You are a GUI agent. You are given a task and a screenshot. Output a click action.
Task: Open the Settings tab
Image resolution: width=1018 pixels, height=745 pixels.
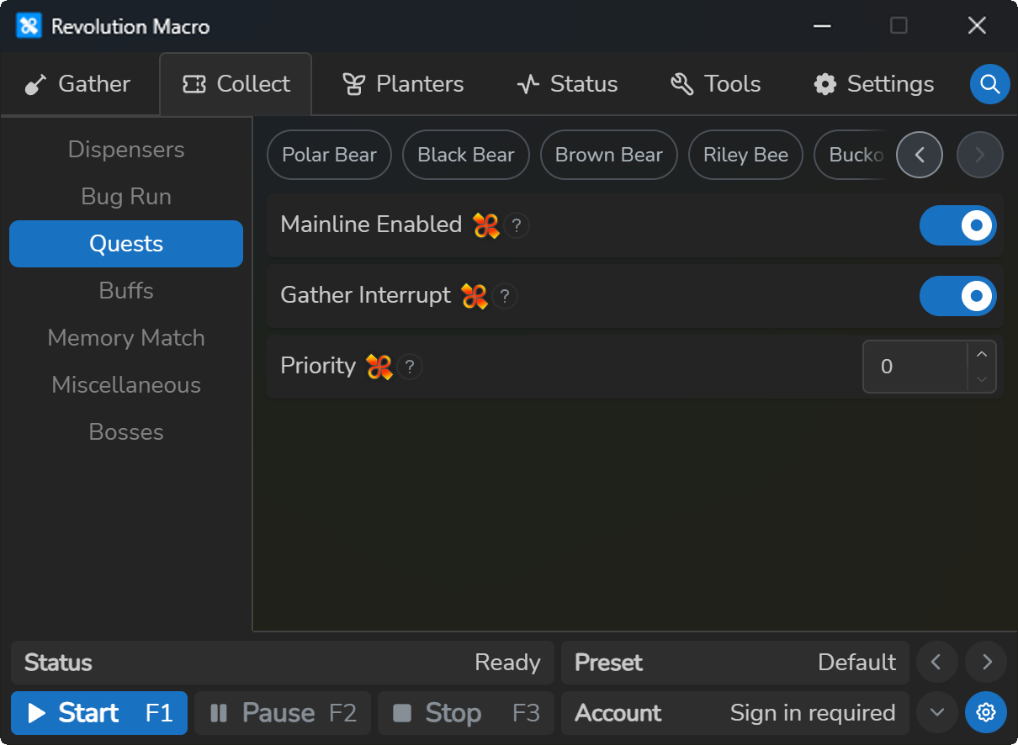coord(873,84)
